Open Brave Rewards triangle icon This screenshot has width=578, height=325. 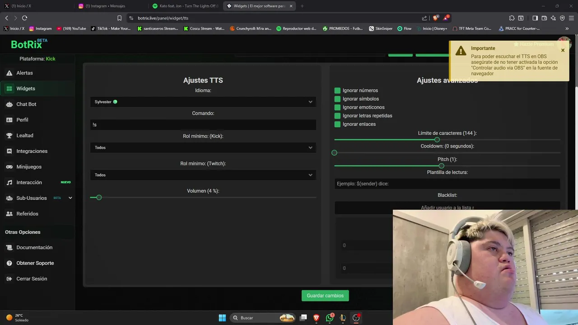pos(446,18)
